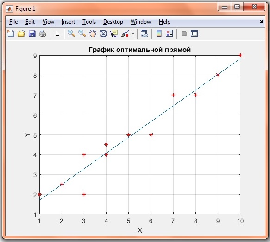Screen dimensions: 270x242
Task: Select the Brush data tool
Action: click(125, 33)
